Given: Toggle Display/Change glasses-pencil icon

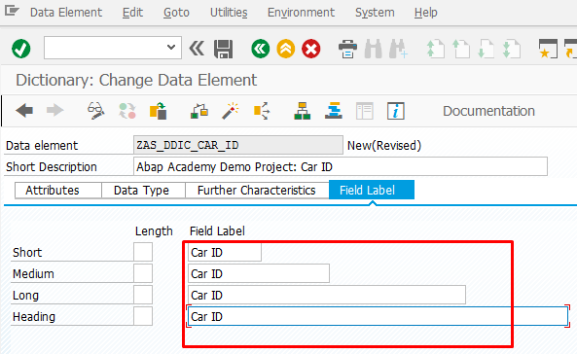Looking at the screenshot, I should [x=95, y=111].
